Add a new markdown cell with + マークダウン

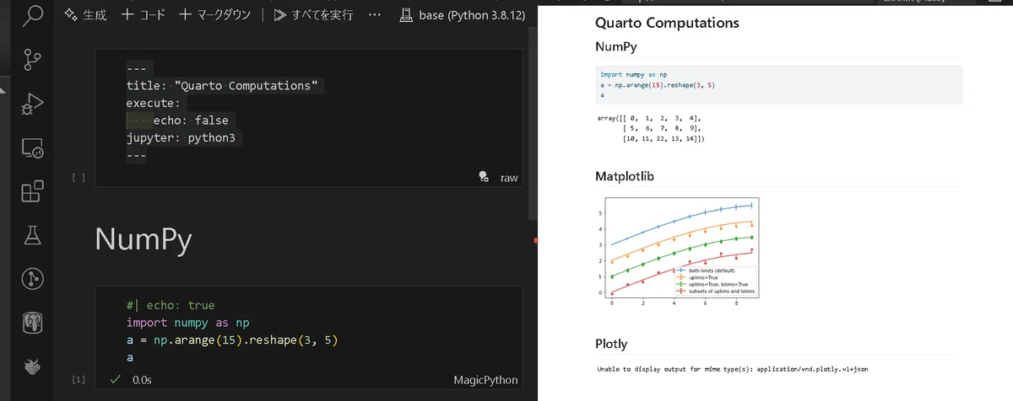point(215,15)
